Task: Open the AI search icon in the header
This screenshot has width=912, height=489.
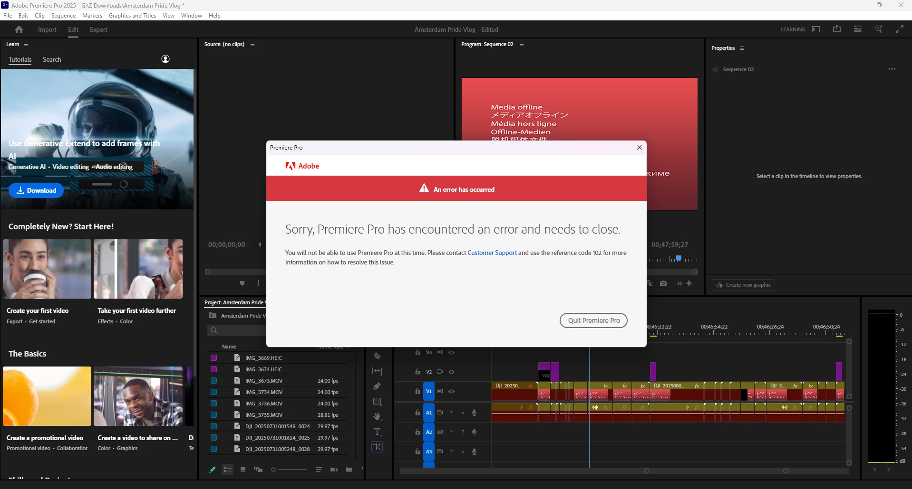Action: point(879,29)
